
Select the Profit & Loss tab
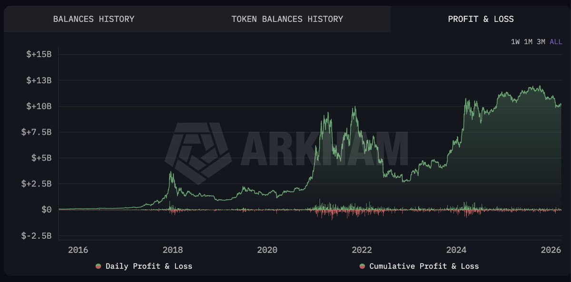click(481, 19)
